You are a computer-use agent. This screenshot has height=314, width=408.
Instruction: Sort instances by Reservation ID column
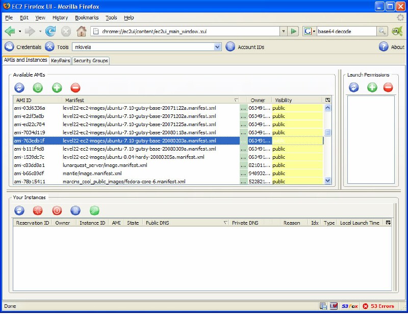pyautogui.click(x=33, y=223)
